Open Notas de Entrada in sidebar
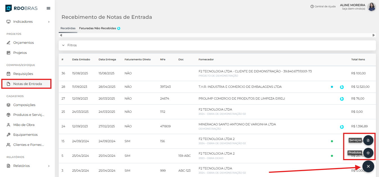 (x=27, y=84)
